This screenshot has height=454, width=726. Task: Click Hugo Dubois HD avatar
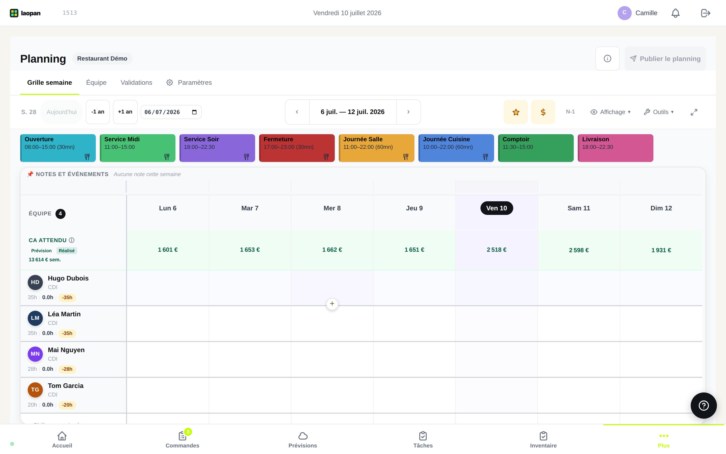35,282
